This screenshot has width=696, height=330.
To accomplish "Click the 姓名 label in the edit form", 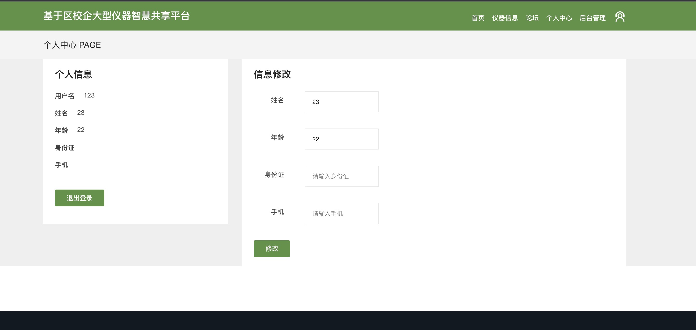I will [x=278, y=100].
